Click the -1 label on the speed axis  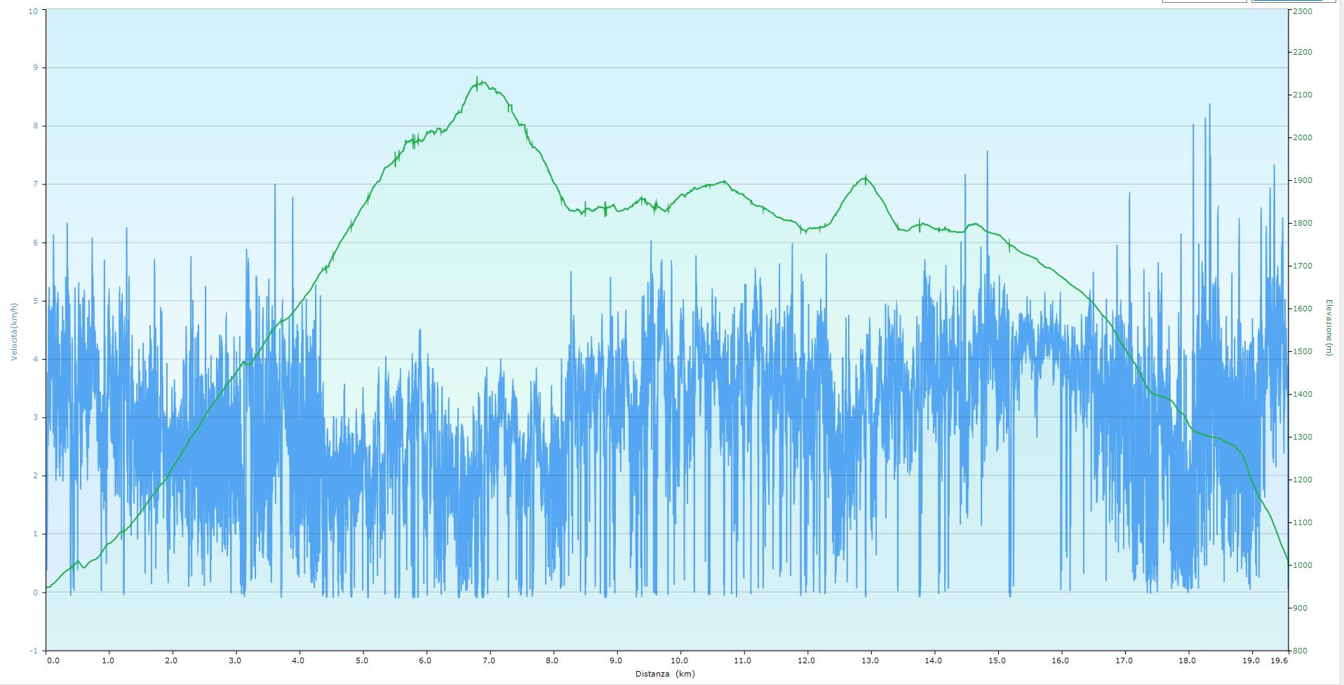(34, 651)
